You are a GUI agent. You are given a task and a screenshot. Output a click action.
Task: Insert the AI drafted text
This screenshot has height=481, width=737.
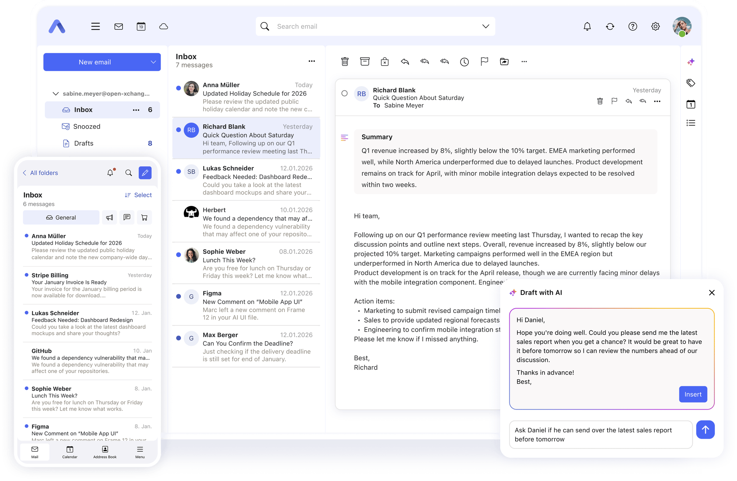click(x=693, y=394)
